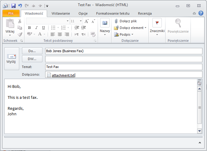Image resolution: width=207 pixels, height=151 pixels.
Task: Open font color dropdown arrow
Action: (44, 34)
